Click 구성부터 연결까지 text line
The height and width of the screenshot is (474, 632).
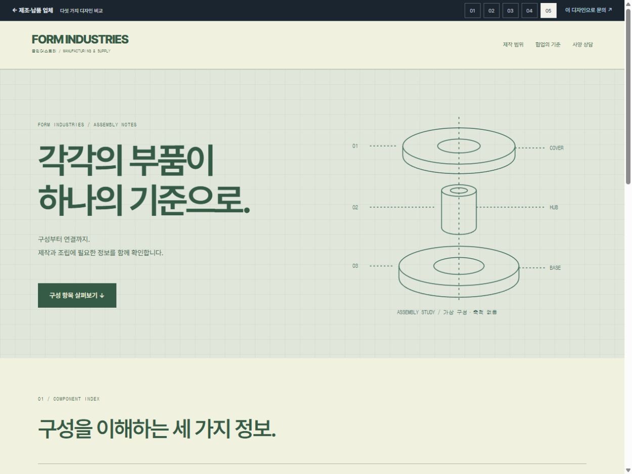tap(64, 240)
